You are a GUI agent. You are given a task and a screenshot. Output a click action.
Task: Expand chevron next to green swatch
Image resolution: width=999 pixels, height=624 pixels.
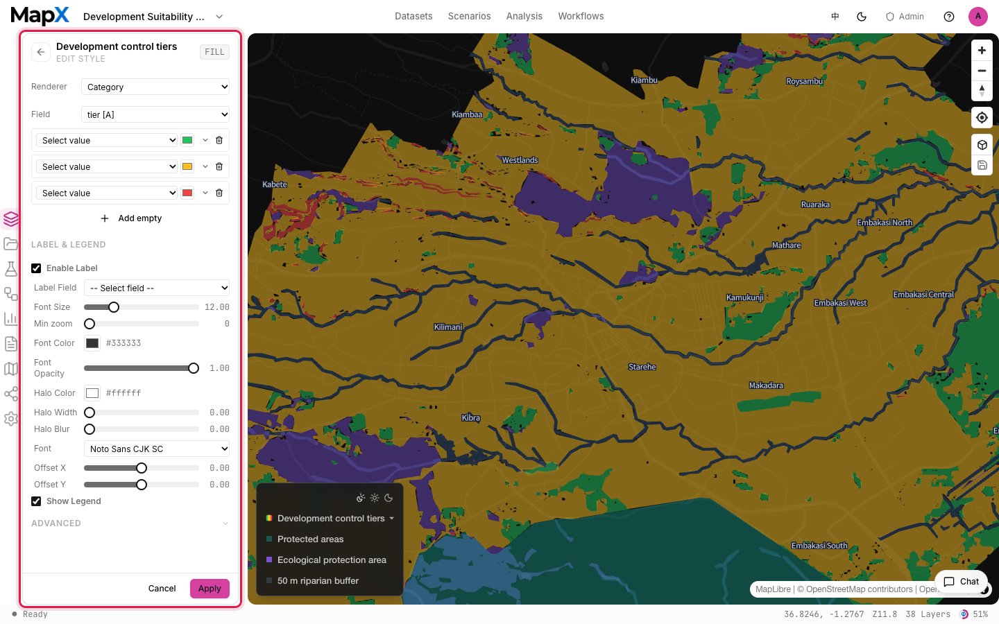coord(205,140)
